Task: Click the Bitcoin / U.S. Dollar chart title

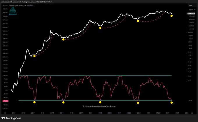Action: pos(21,5)
